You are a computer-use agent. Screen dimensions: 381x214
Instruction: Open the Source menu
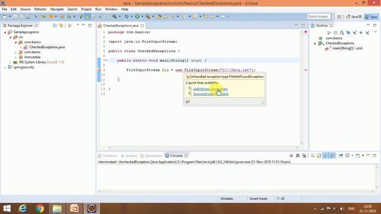coord(25,10)
